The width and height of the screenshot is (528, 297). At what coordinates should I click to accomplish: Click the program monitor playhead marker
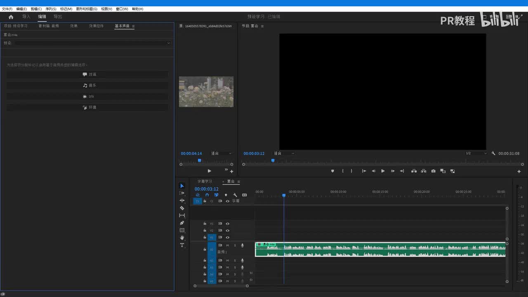coord(273,160)
